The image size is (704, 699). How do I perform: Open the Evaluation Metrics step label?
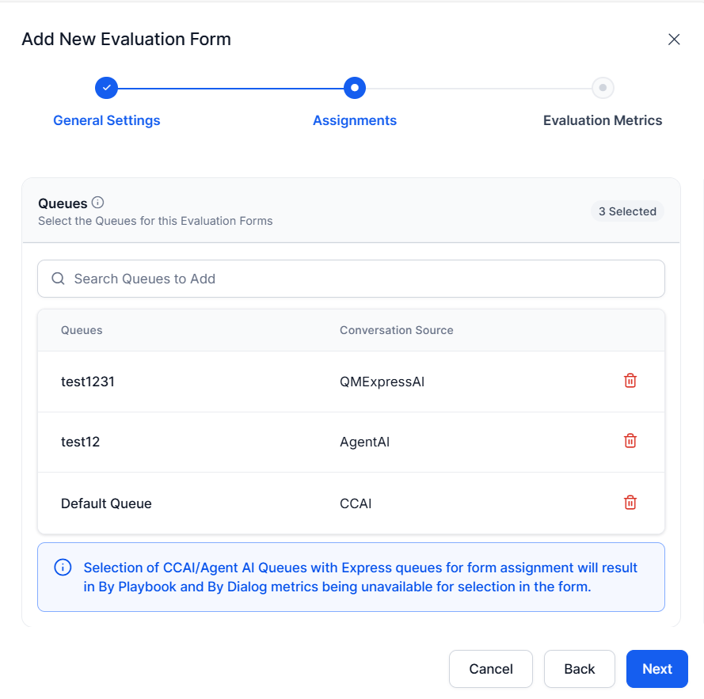[x=603, y=120]
